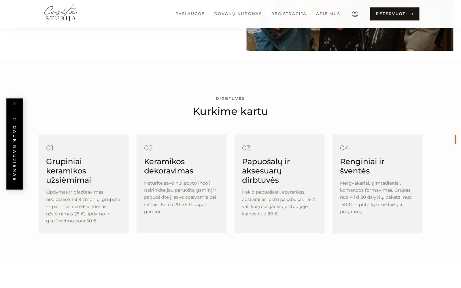
Task: Open Papuošalų ir aksesuarų dirbtuvės card
Action: pos(279,184)
